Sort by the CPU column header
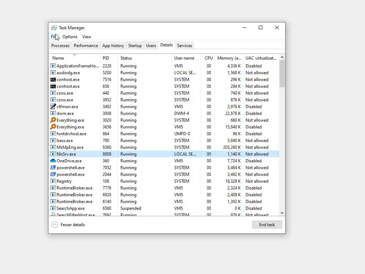365x274 pixels. click(x=208, y=58)
